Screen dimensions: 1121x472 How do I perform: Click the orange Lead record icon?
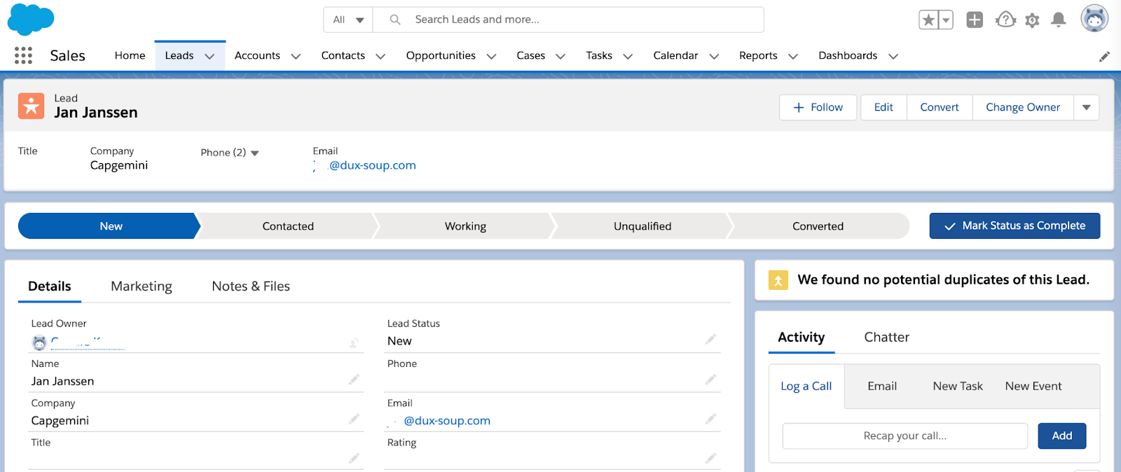pos(31,106)
